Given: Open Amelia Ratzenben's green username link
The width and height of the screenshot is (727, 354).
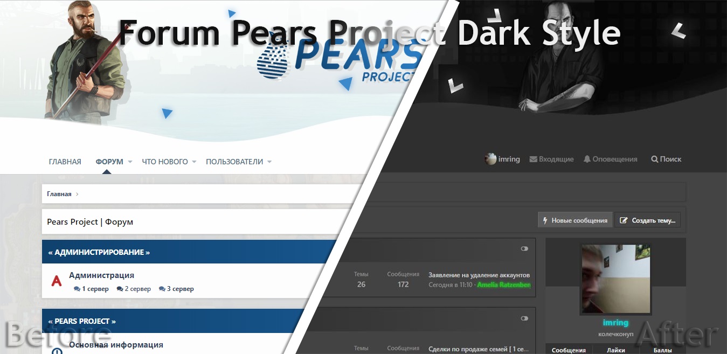Looking at the screenshot, I should pyautogui.click(x=504, y=284).
